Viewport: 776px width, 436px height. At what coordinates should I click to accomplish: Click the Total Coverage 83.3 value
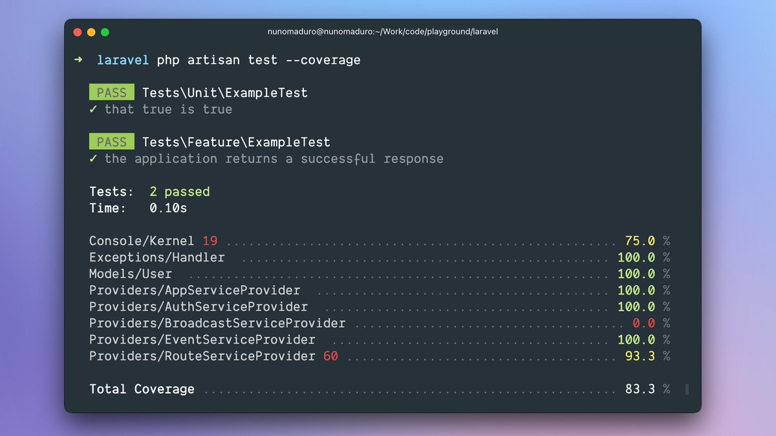(x=640, y=389)
